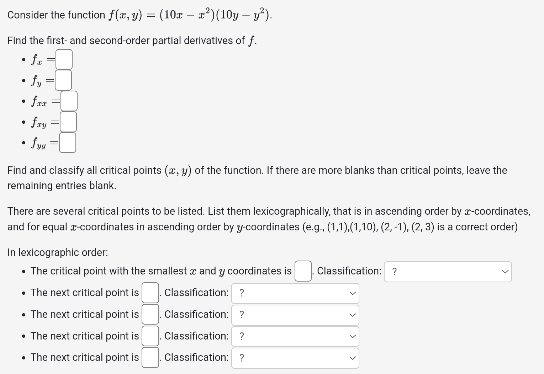Click the input box for fy
This screenshot has width=544, height=374.
(x=63, y=80)
